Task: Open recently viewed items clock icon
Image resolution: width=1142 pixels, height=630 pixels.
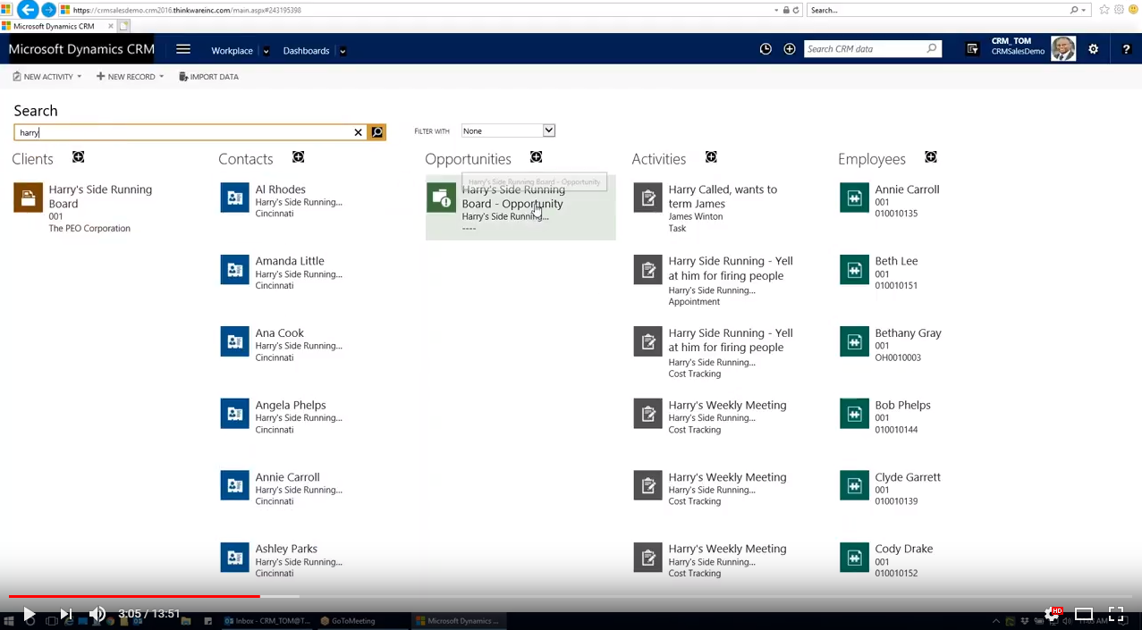Action: coord(766,49)
